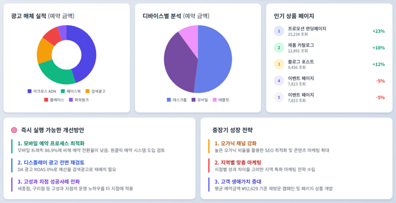Click the 페이스북 legend color swatch
This screenshot has height=203, width=396.
coord(63,91)
